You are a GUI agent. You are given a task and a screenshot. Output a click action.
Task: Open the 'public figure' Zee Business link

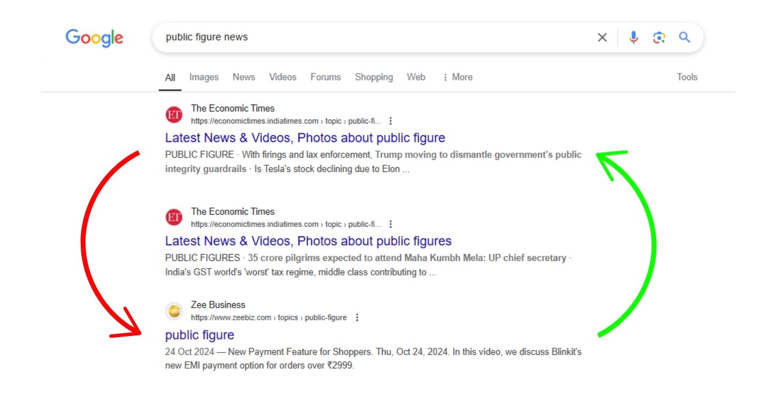[200, 335]
